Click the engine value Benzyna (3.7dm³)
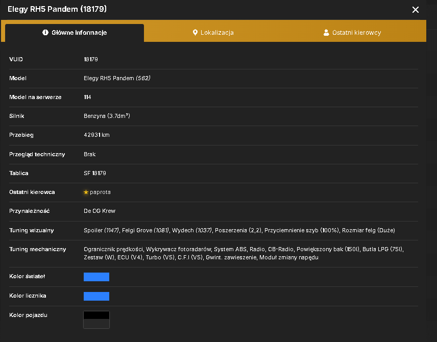Screen dimensions: 437x342 pos(107,116)
